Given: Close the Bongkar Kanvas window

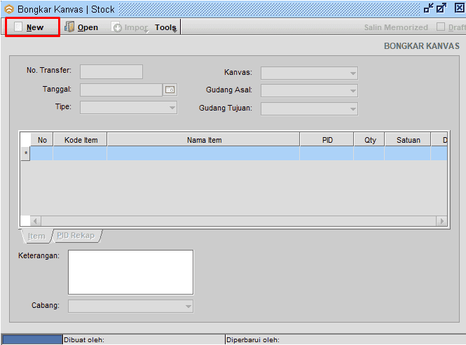Looking at the screenshot, I should [460, 8].
